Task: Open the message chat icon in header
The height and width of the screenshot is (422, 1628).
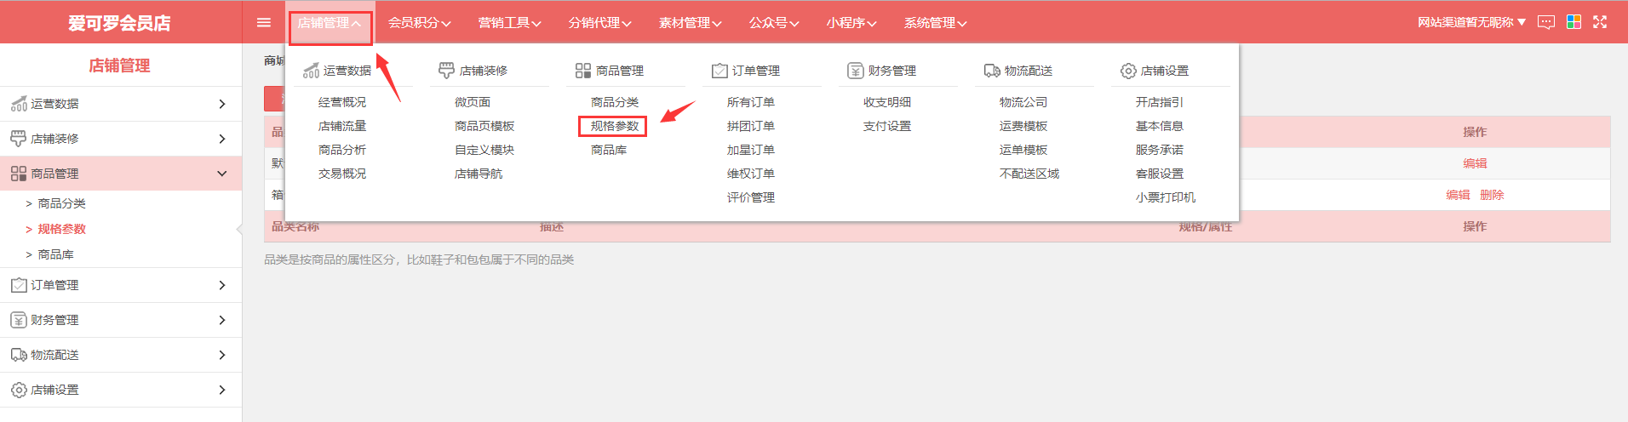Action: point(1545,22)
